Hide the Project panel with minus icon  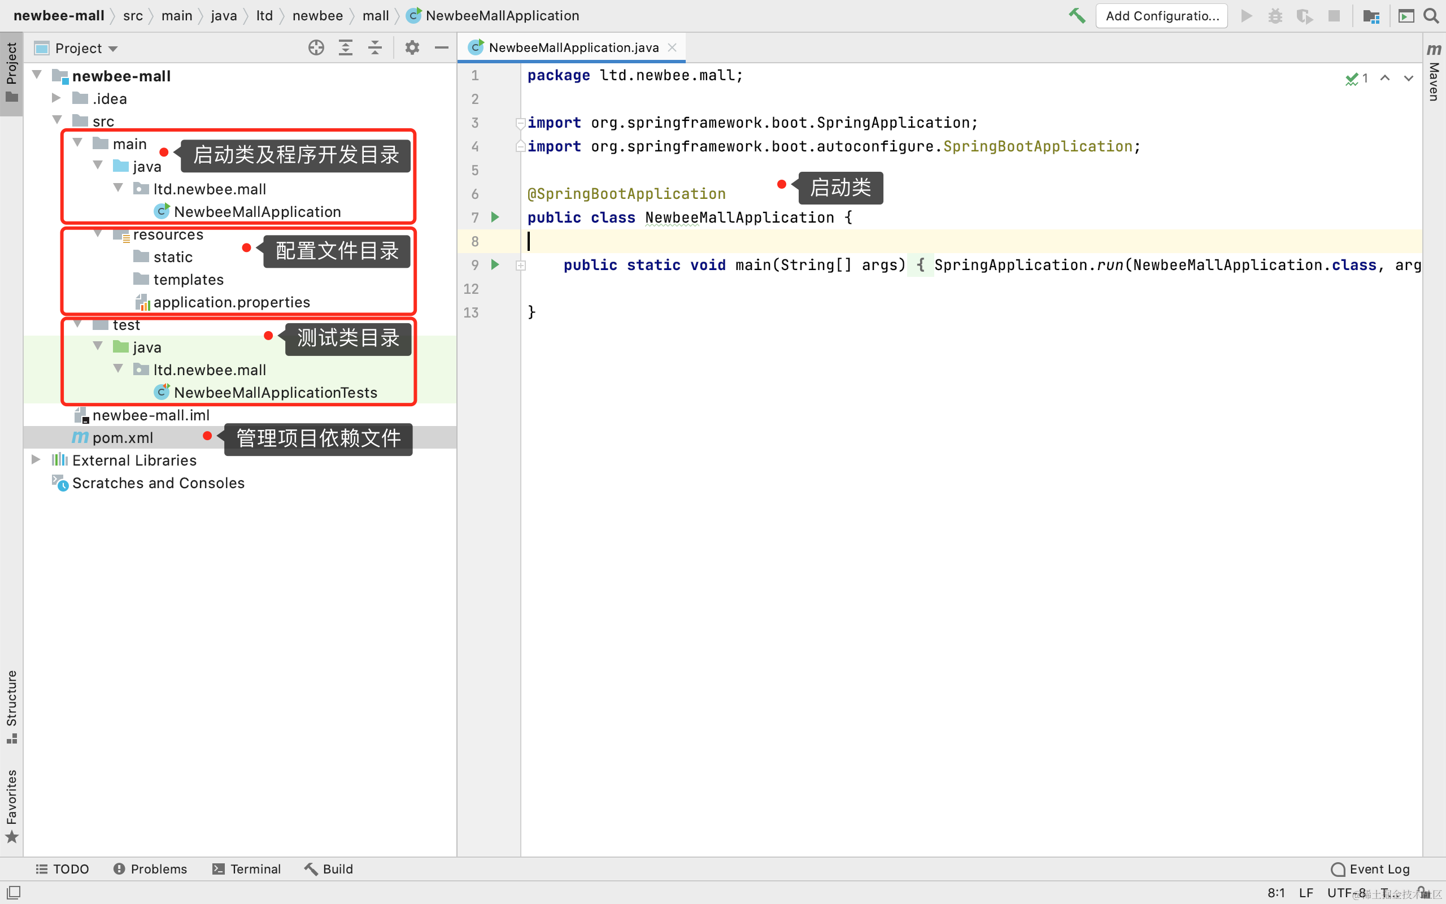coord(442,48)
